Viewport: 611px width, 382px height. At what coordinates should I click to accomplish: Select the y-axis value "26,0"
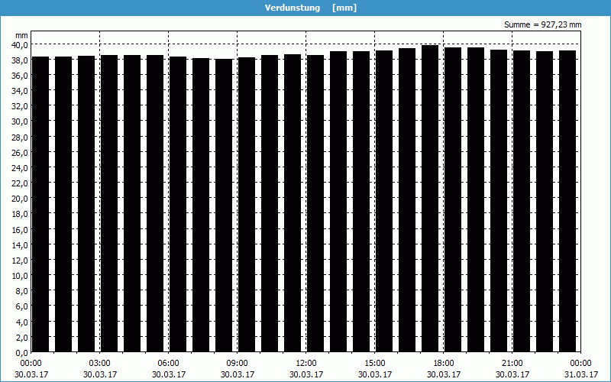[x=20, y=152]
